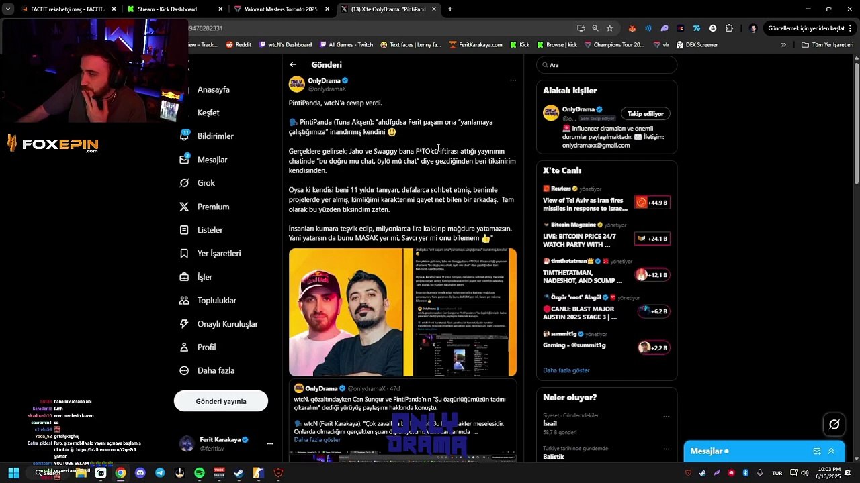Open the Onaylı Kuruluşlar lightning icon

184,324
